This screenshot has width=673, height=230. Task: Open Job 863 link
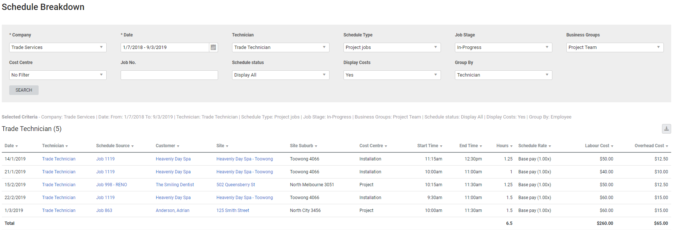(104, 210)
